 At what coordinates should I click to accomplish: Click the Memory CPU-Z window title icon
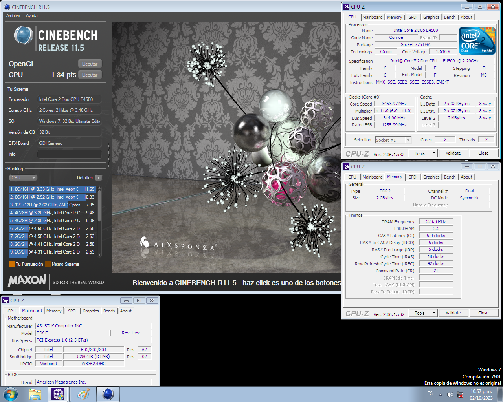pos(346,166)
